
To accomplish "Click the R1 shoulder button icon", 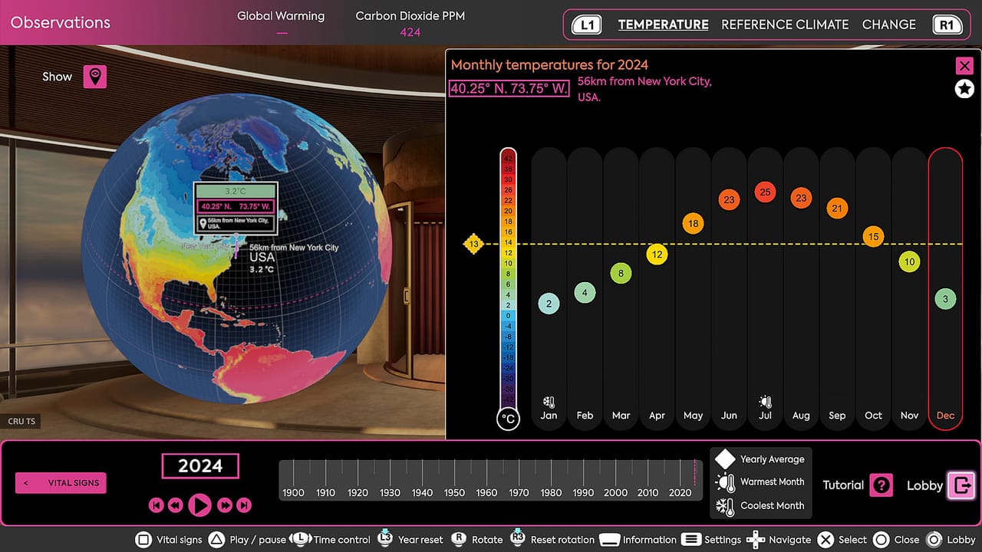I will pos(947,25).
